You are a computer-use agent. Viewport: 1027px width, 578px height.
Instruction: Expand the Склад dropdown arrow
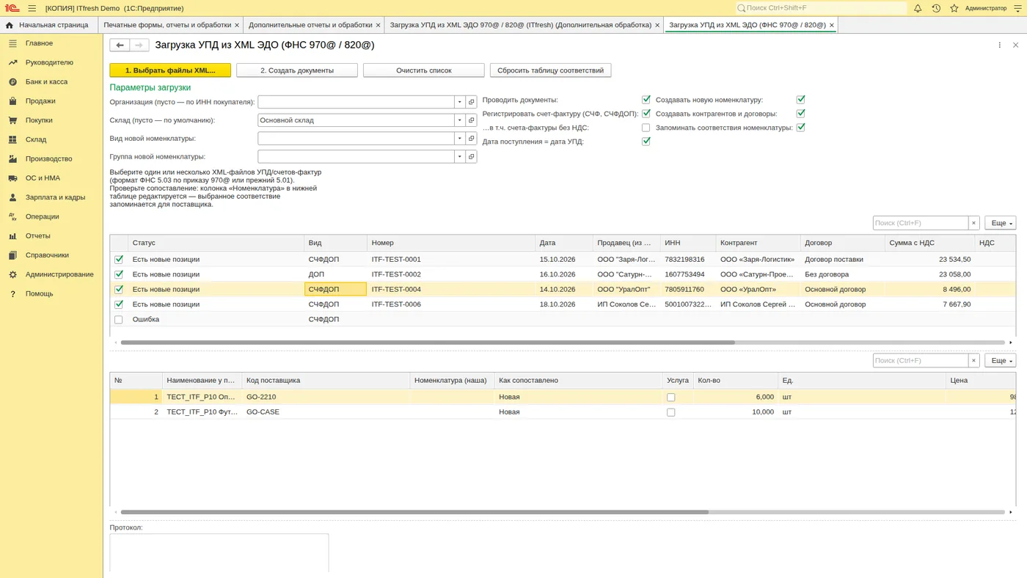pos(460,120)
